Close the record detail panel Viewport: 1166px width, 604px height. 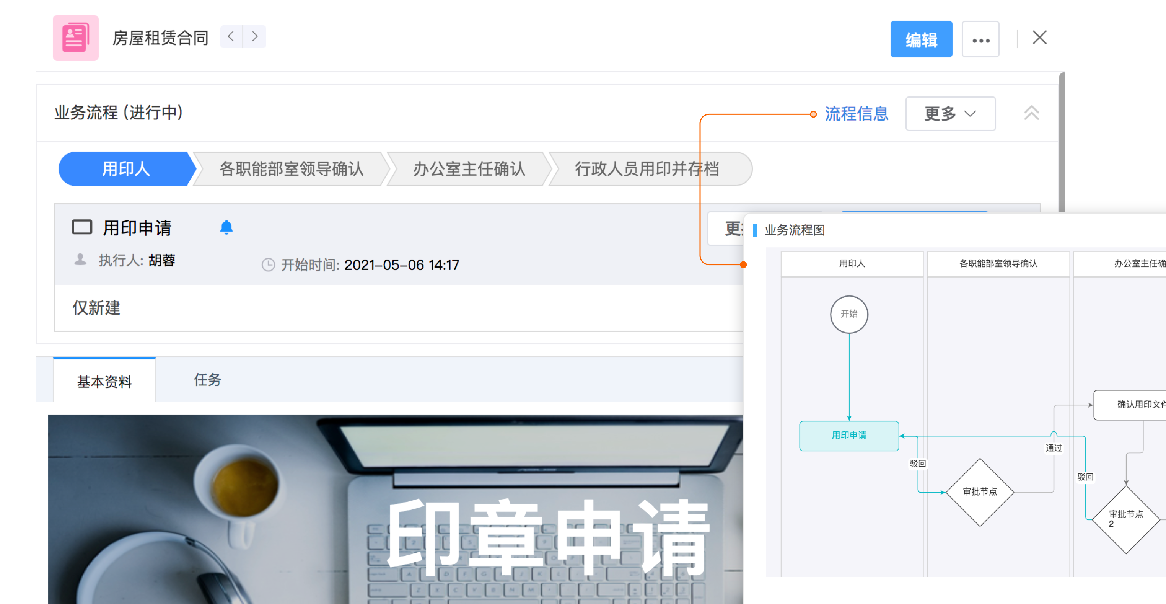1039,38
